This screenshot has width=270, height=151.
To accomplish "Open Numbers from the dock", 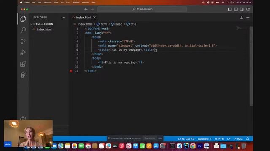I will tap(142, 146).
